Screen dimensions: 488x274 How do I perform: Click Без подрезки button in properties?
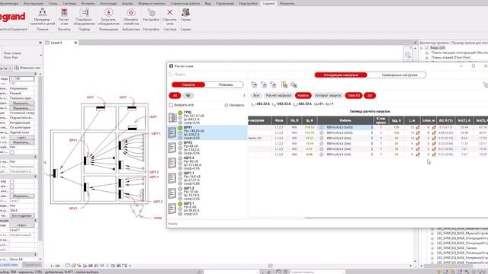coord(22,215)
